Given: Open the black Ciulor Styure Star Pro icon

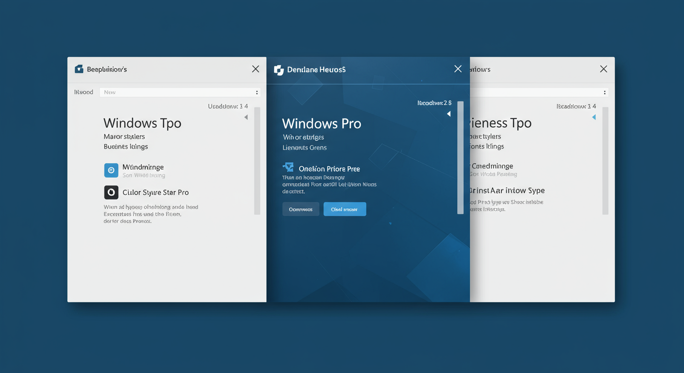Looking at the screenshot, I should [111, 192].
